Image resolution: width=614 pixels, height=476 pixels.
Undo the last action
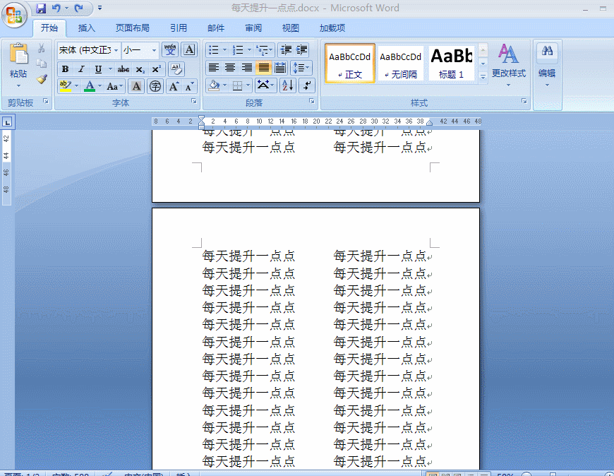tap(56, 8)
